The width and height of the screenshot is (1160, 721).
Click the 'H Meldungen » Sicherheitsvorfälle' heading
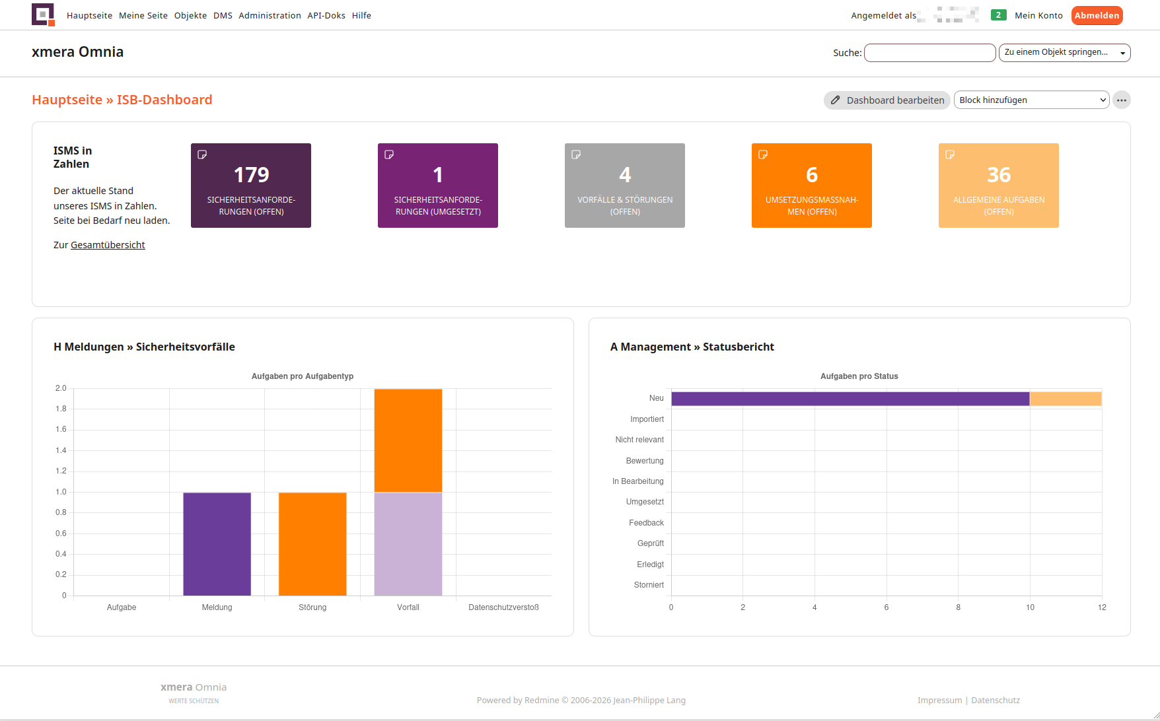pos(144,347)
